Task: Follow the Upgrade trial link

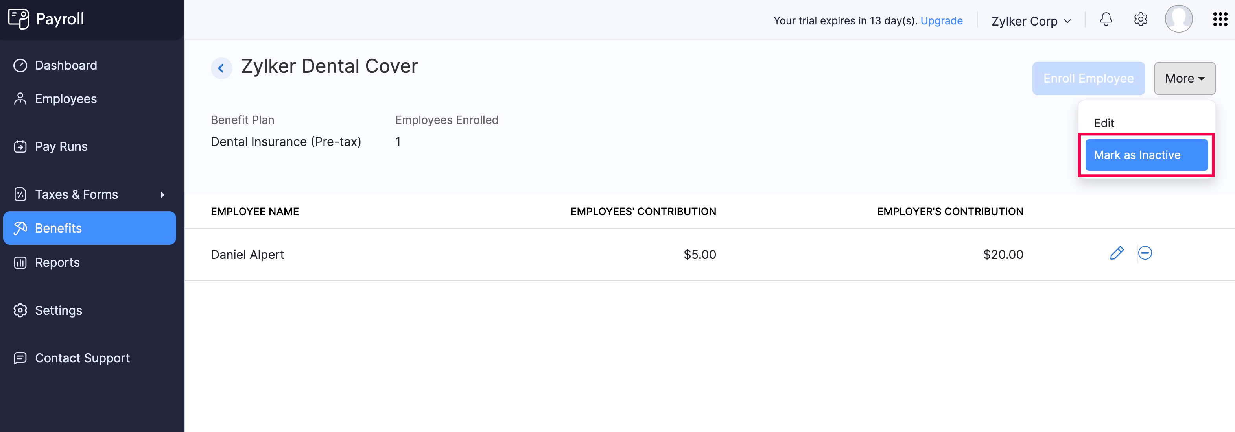Action: coord(941,20)
